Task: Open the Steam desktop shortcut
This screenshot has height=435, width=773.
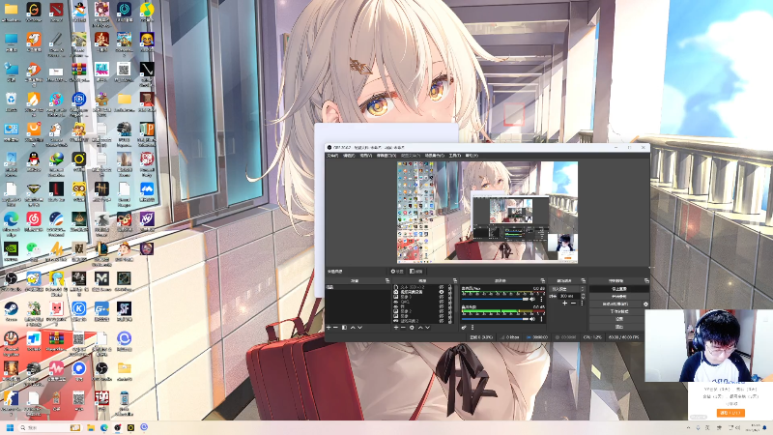Action: click(11, 309)
